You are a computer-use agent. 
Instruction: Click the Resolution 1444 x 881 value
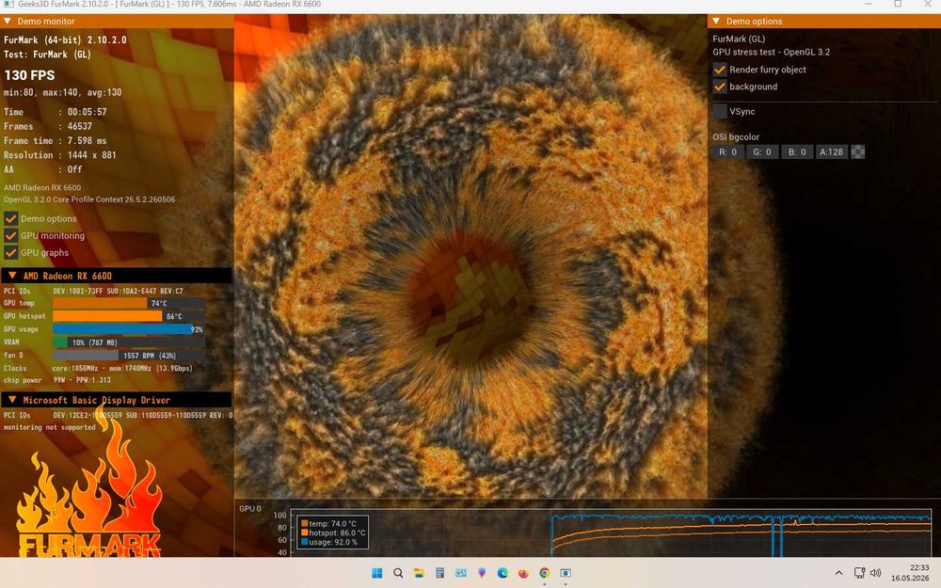point(92,155)
